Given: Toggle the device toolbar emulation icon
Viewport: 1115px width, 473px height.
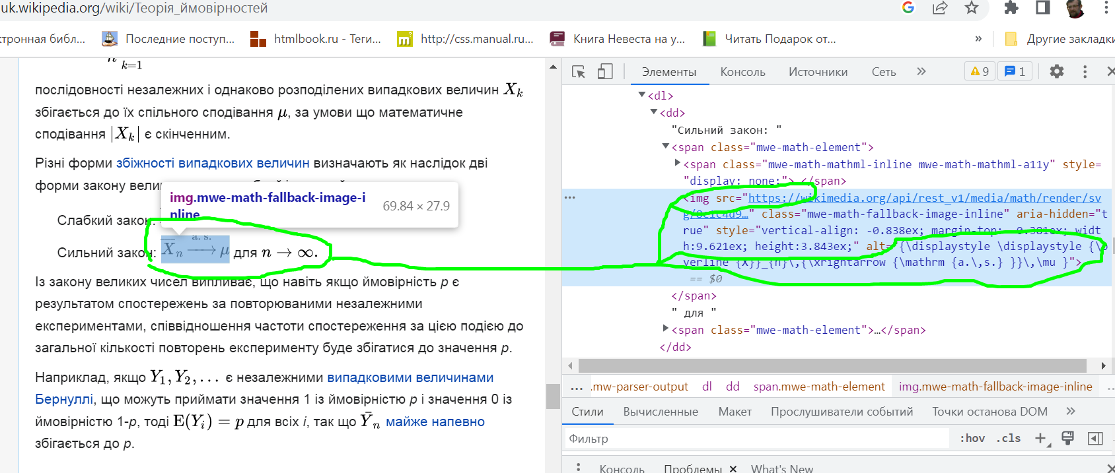Looking at the screenshot, I should (604, 72).
